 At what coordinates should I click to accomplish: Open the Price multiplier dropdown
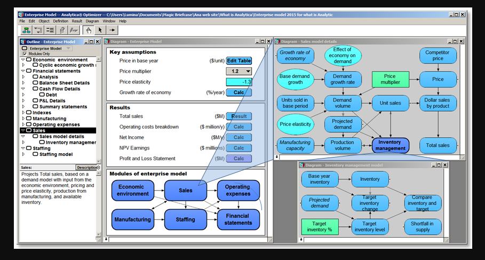(248, 71)
